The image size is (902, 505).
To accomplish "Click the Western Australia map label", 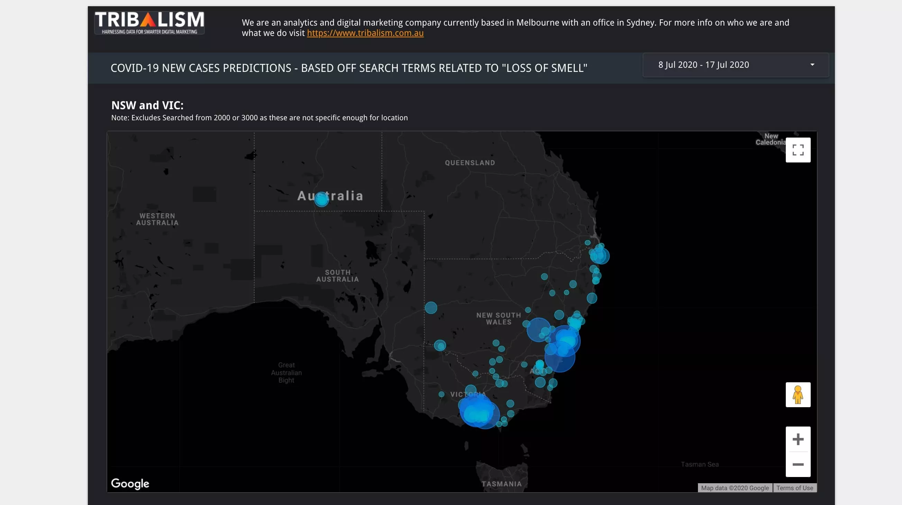I will tap(157, 219).
